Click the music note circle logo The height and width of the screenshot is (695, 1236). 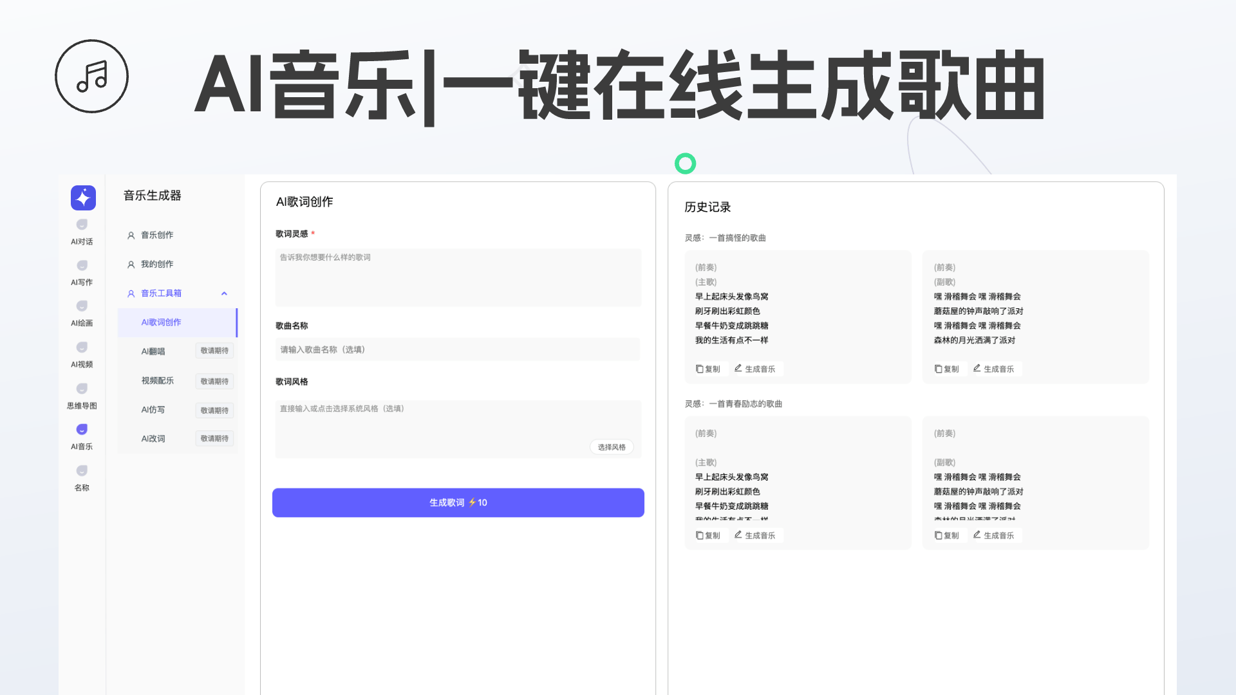tap(91, 75)
